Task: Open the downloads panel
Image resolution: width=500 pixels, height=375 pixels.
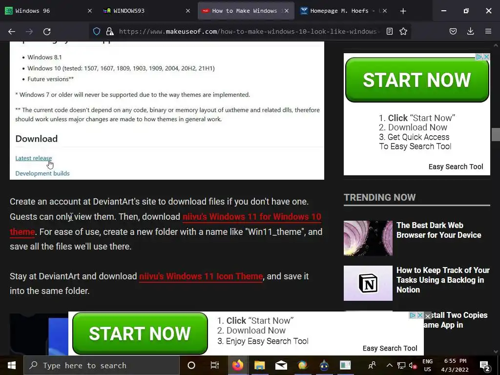Action: (x=471, y=31)
